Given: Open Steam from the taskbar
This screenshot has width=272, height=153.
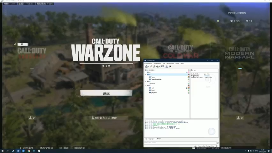Looking at the screenshot, I should click(13, 151).
